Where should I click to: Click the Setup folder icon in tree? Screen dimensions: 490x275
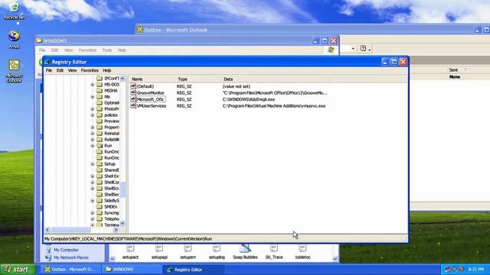(x=100, y=164)
